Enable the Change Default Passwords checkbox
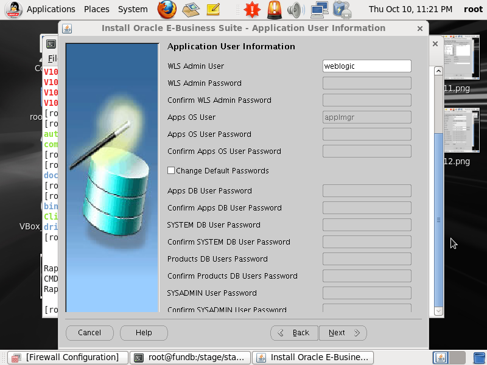This screenshot has width=487, height=365. pyautogui.click(x=171, y=170)
